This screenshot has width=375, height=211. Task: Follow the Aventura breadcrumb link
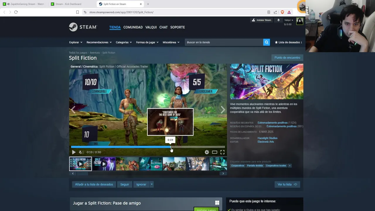click(95, 53)
